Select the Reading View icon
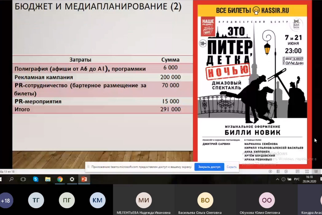 [x=316, y=171]
